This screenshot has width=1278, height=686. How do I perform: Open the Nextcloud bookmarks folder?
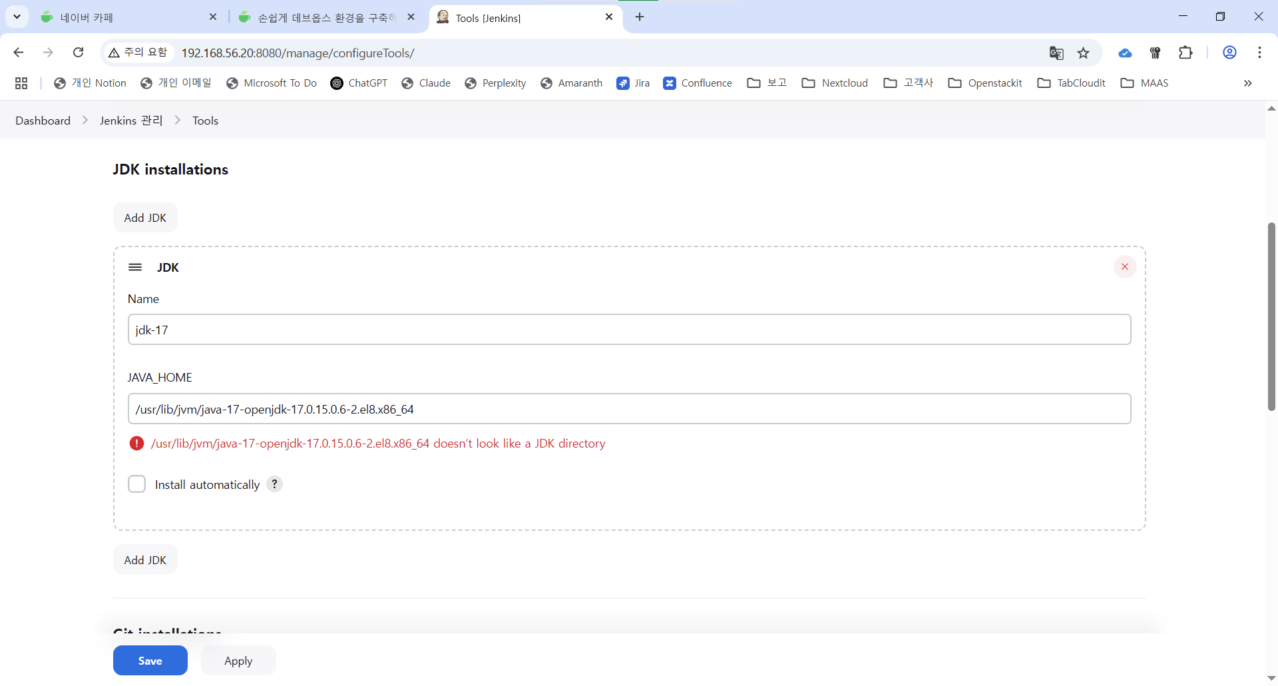(835, 83)
